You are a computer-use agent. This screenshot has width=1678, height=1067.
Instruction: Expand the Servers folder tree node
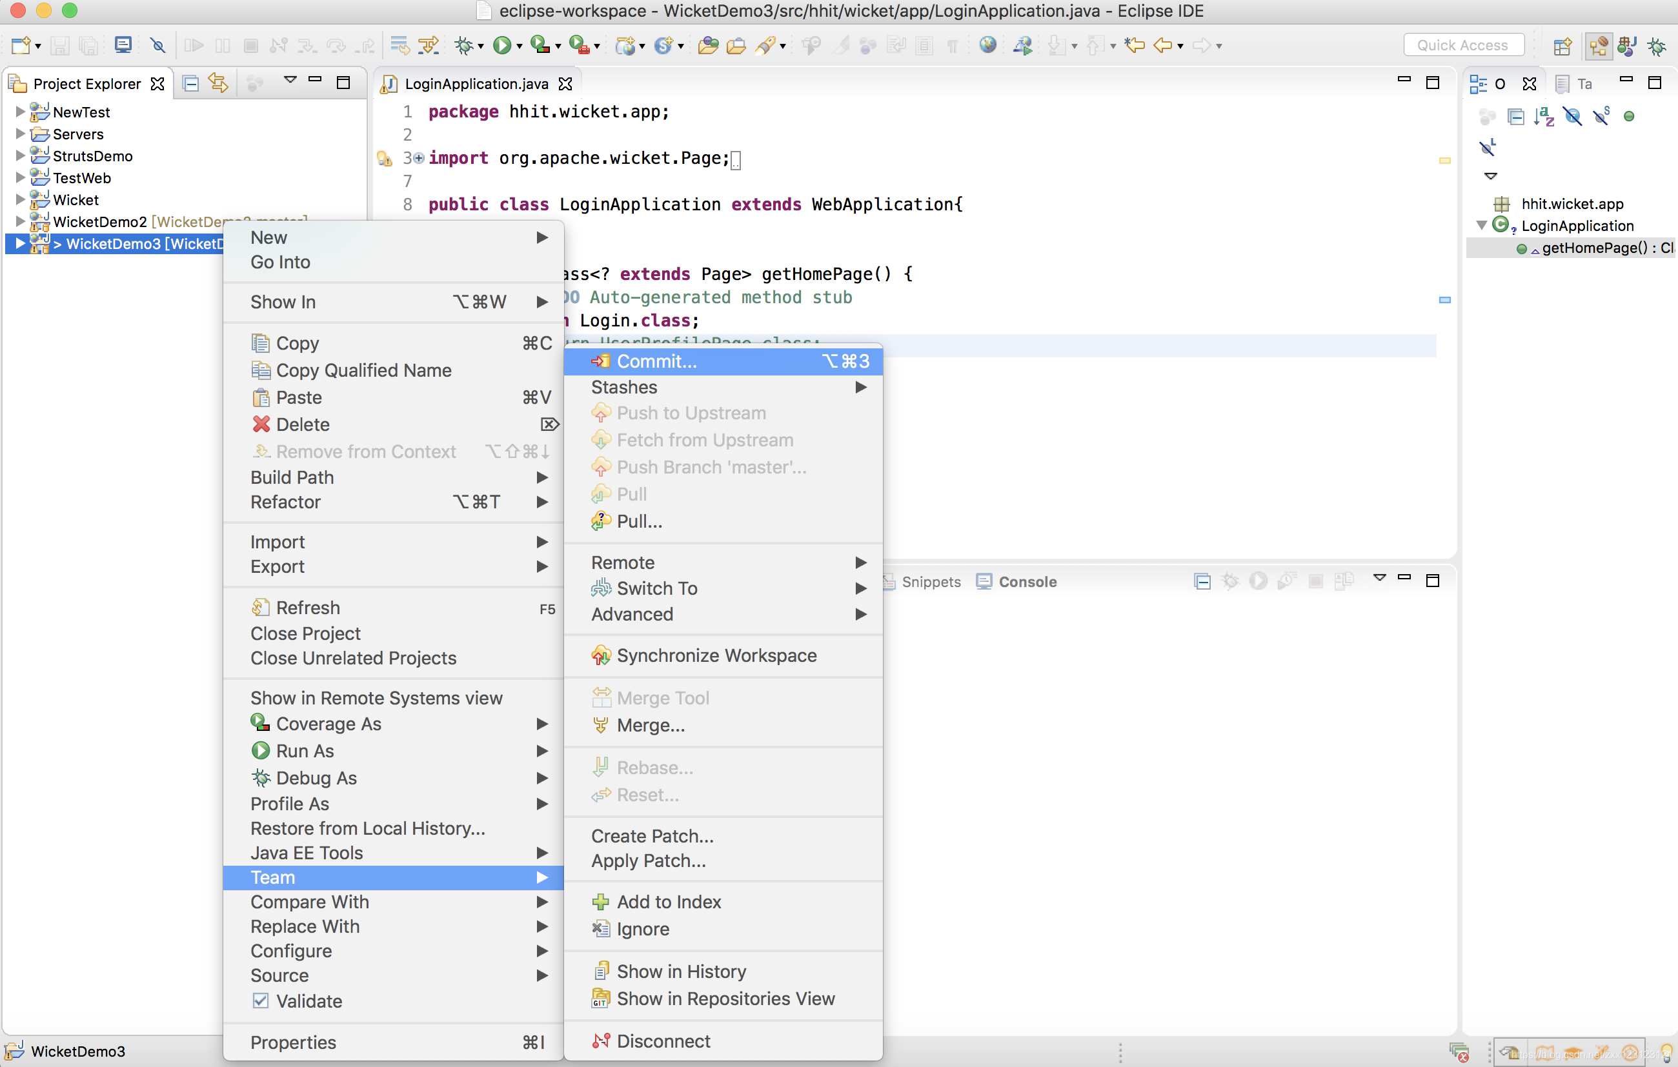[x=20, y=134]
